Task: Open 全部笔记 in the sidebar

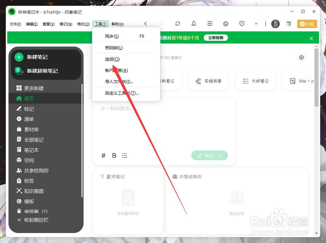Action: 45,140
